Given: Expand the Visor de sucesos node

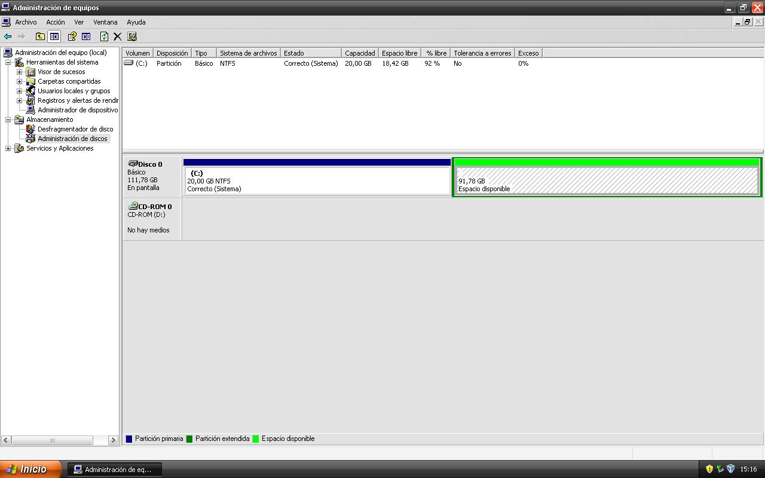Looking at the screenshot, I should (19, 72).
